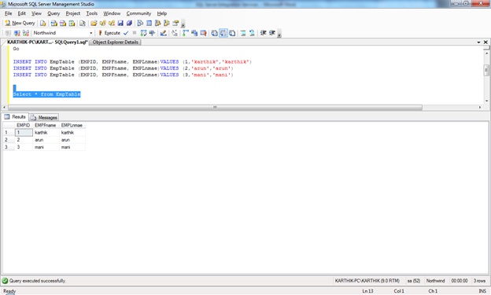
Task: Select row header 3 in results grid
Action: 9,147
